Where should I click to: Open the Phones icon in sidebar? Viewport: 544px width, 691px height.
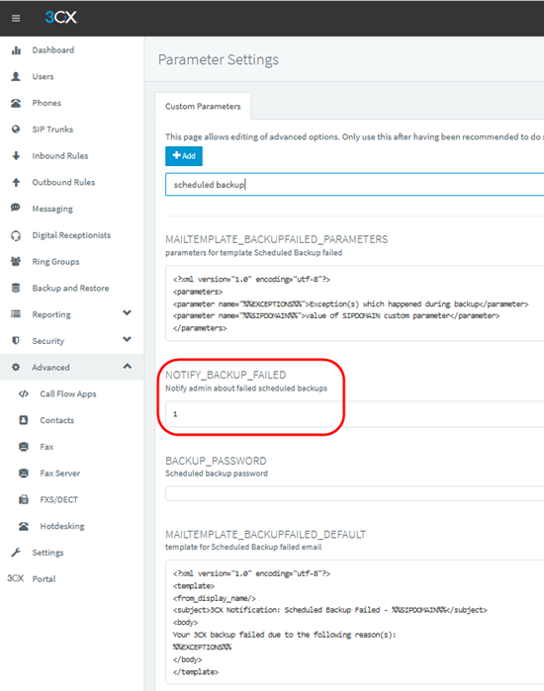pyautogui.click(x=16, y=103)
